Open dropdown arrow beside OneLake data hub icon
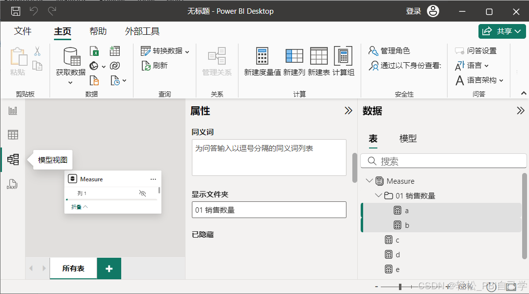529x294 pixels. tap(104, 67)
